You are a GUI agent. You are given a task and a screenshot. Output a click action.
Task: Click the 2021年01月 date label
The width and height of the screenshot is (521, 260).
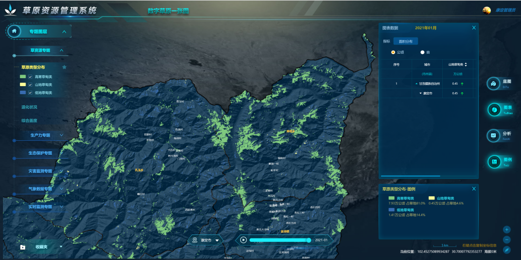pyautogui.click(x=426, y=28)
